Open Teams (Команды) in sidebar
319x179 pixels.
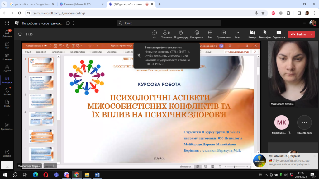(7, 57)
